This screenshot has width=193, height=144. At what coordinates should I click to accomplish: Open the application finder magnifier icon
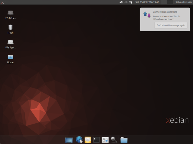pyautogui.click(x=114, y=140)
